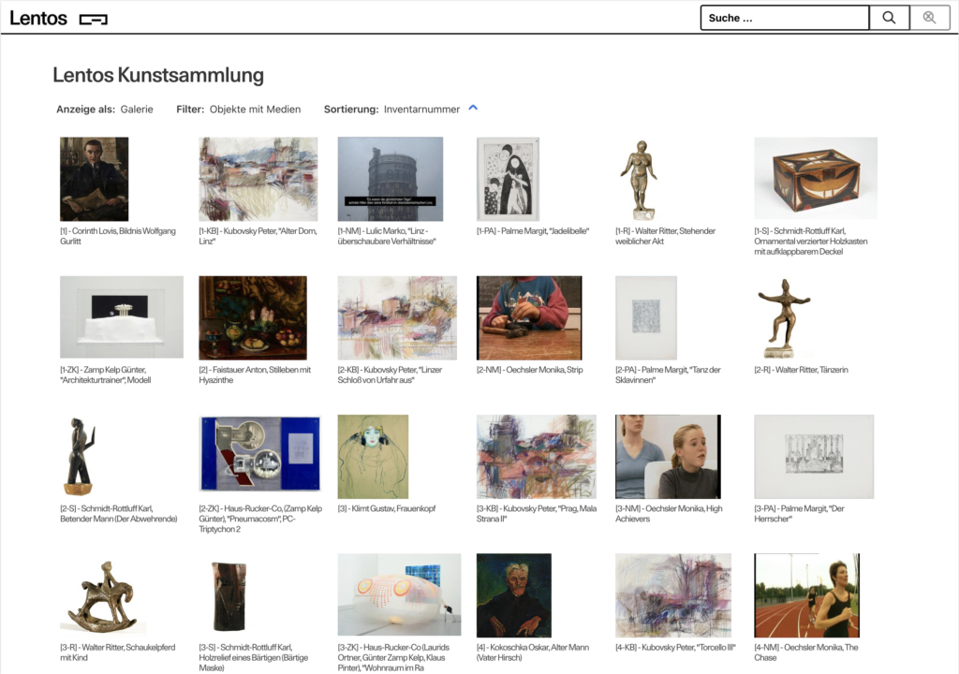Click the Lulic Marko Linz caption link
This screenshot has width=959, height=674.
pos(387,236)
